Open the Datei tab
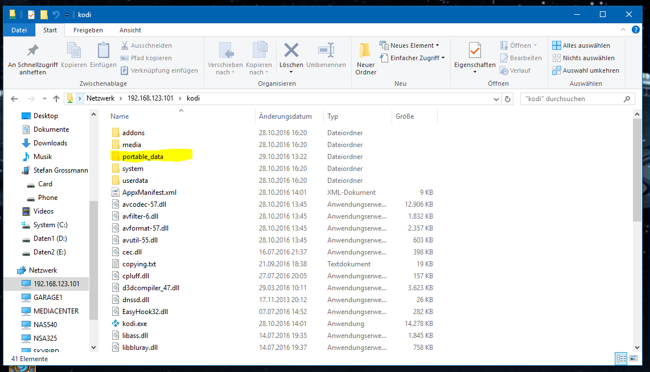The height and width of the screenshot is (372, 650). click(19, 30)
